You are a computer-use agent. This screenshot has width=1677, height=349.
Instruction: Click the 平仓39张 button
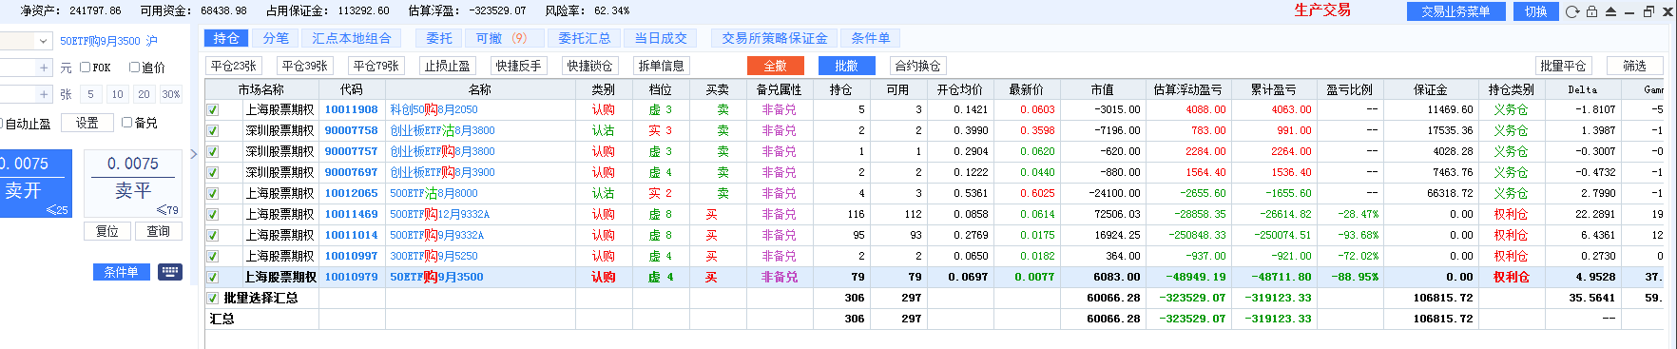pyautogui.click(x=305, y=66)
